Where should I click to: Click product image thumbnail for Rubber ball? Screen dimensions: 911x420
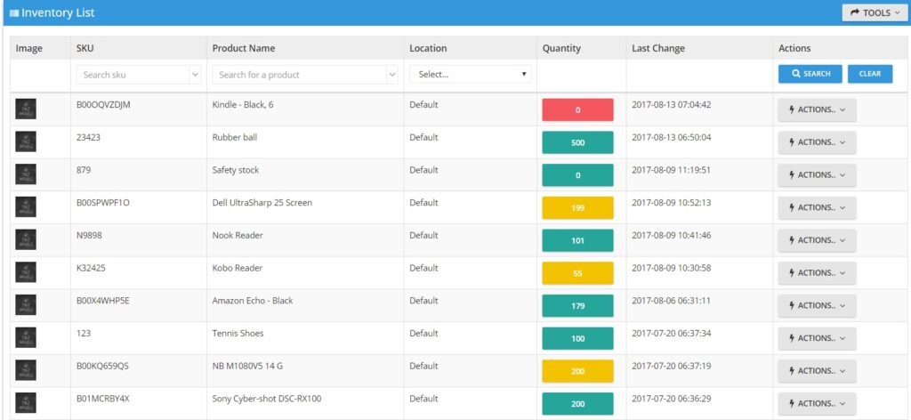tap(26, 141)
